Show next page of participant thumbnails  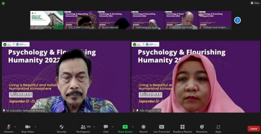(238, 20)
